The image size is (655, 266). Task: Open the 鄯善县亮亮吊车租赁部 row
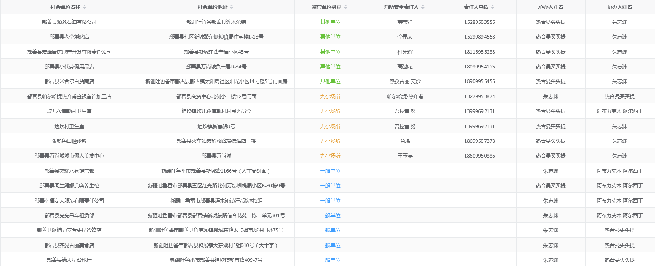69,215
